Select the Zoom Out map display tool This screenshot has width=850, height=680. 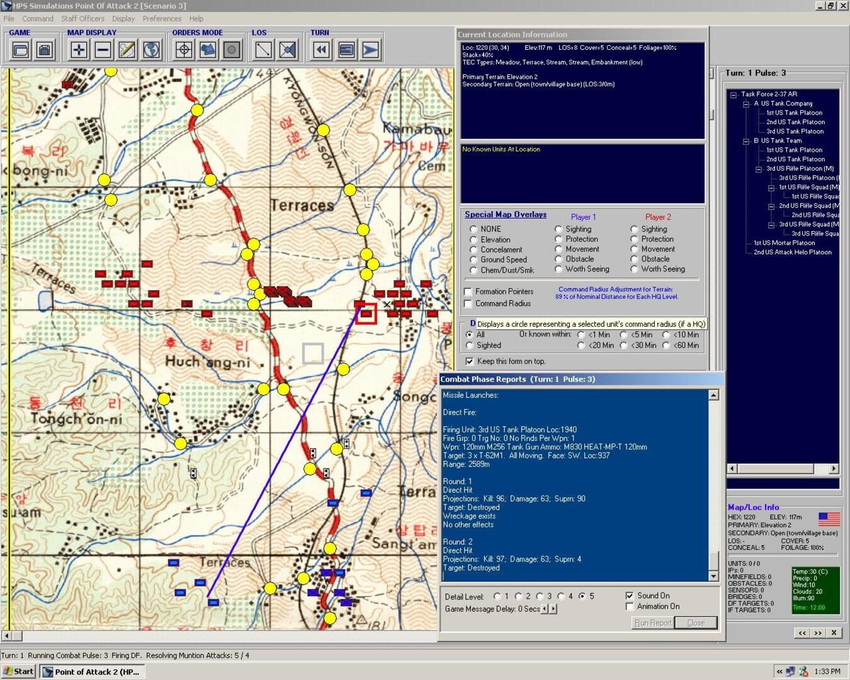click(x=101, y=48)
